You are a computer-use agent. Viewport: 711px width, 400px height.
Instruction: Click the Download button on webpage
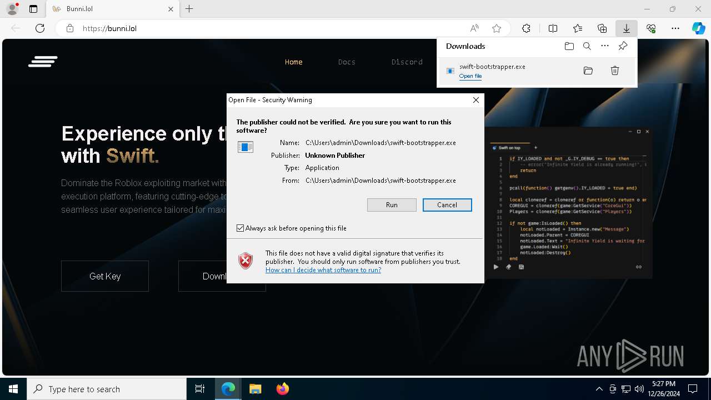[x=222, y=276]
